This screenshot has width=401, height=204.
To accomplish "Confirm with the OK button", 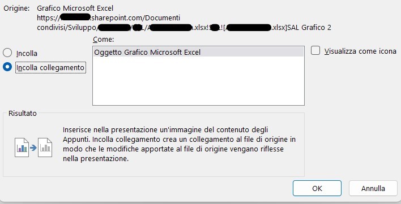I will point(317,188).
